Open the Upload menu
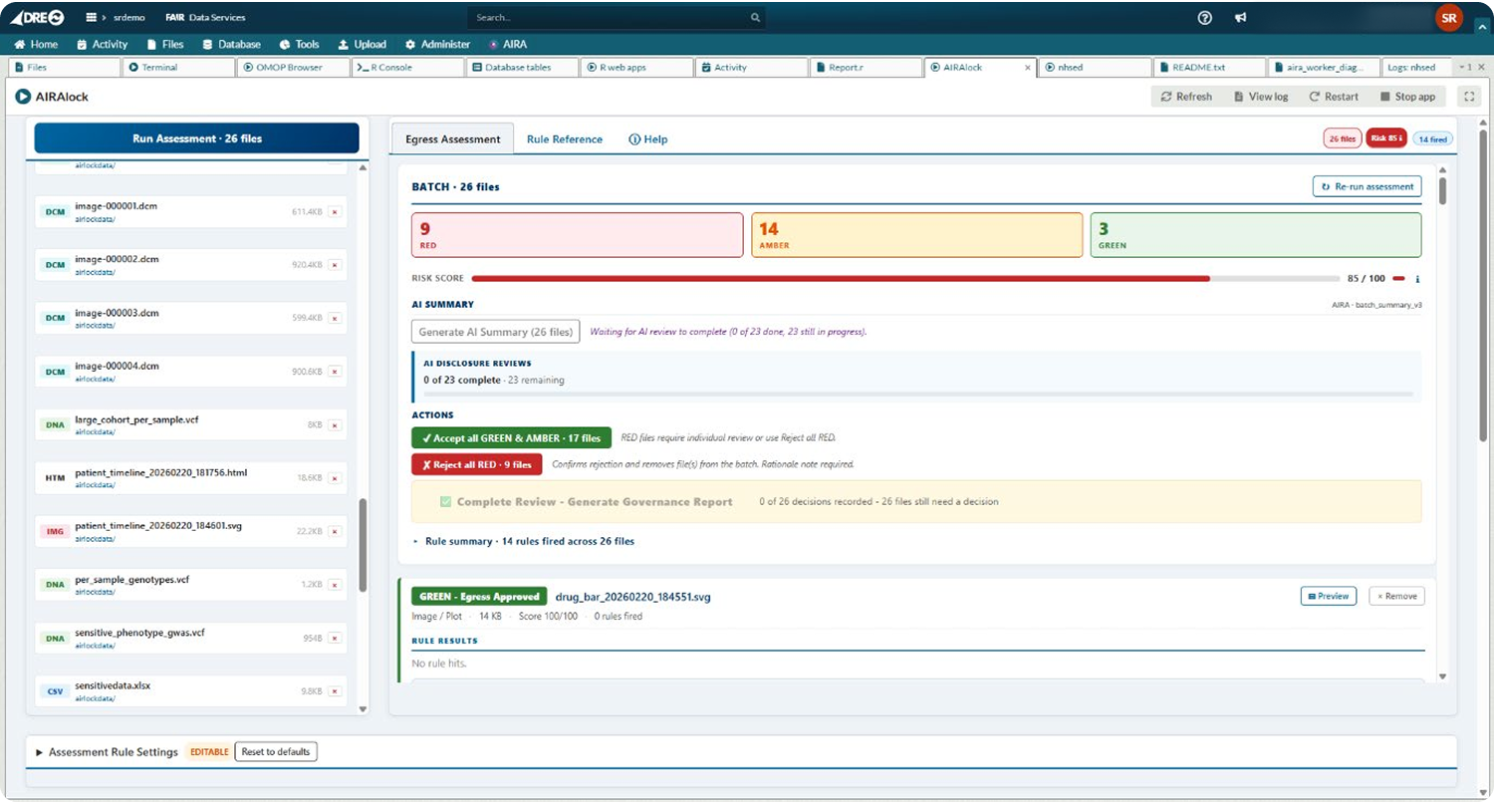The height and width of the screenshot is (802, 1494). pyautogui.click(x=362, y=45)
